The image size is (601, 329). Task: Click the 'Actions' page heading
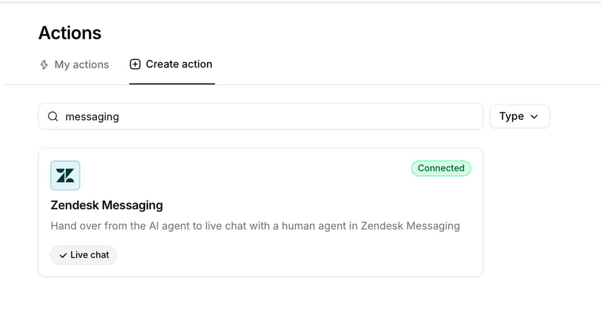70,33
